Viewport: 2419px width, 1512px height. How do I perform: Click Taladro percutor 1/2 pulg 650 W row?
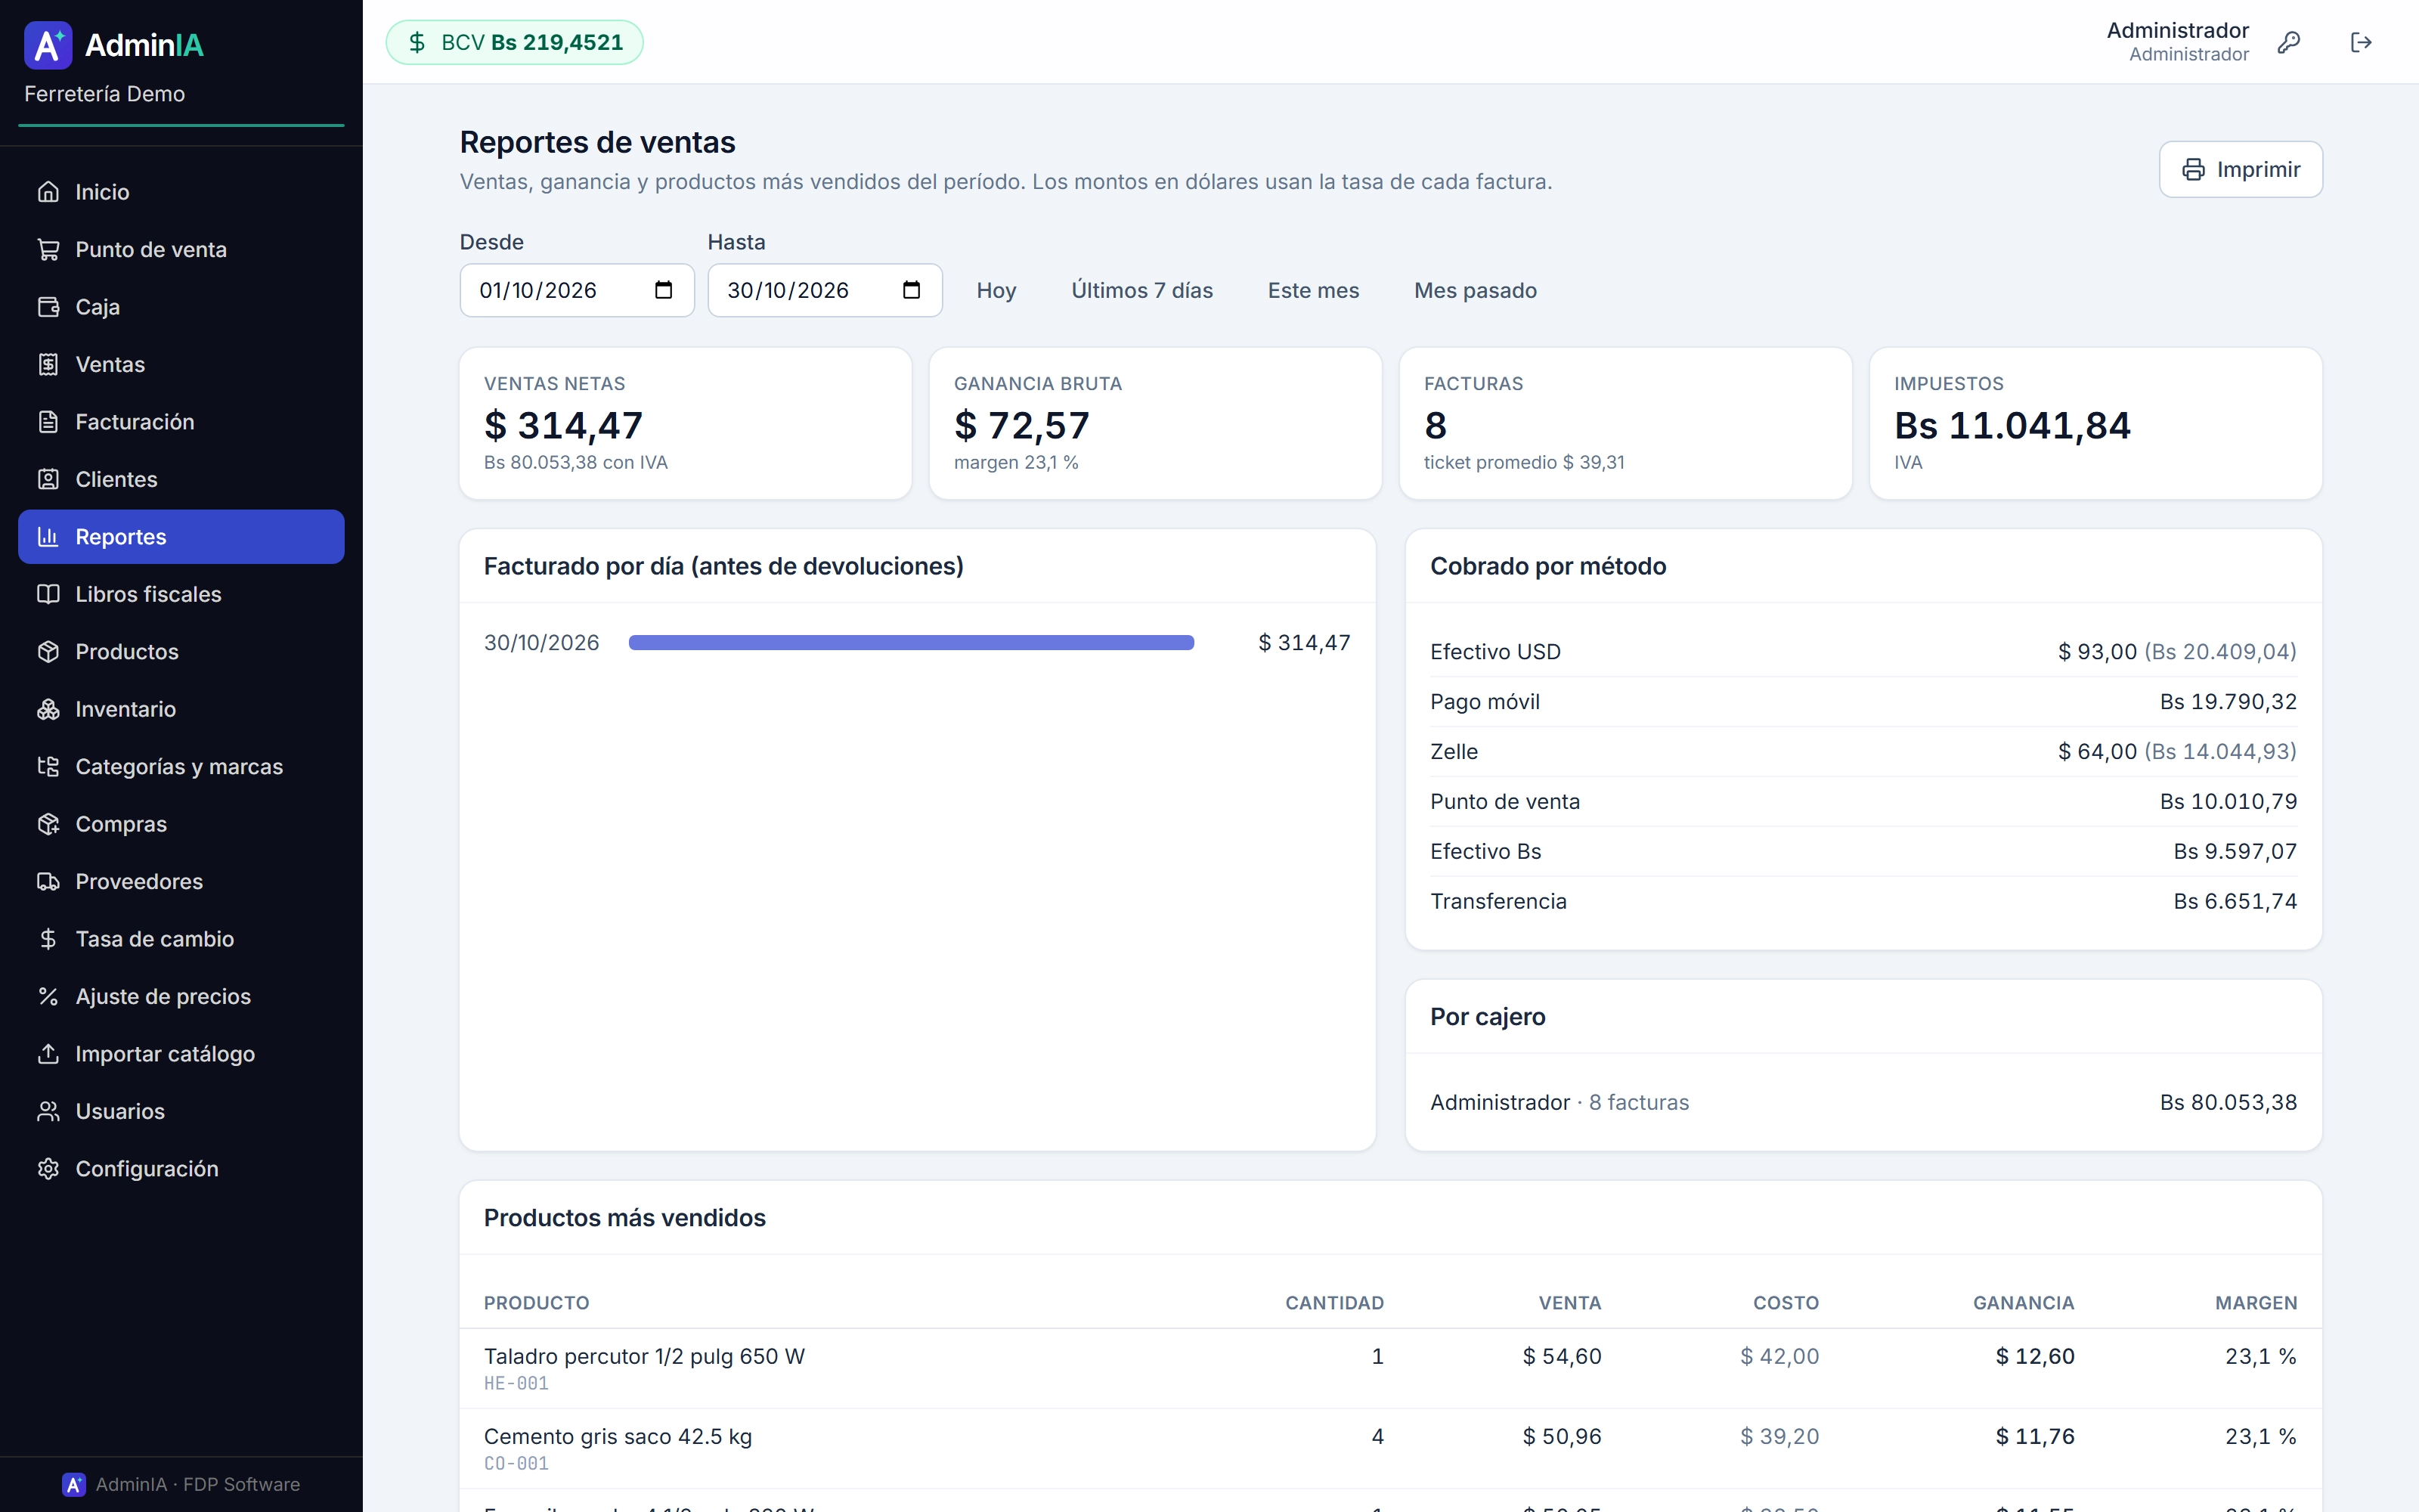[x=1390, y=1369]
